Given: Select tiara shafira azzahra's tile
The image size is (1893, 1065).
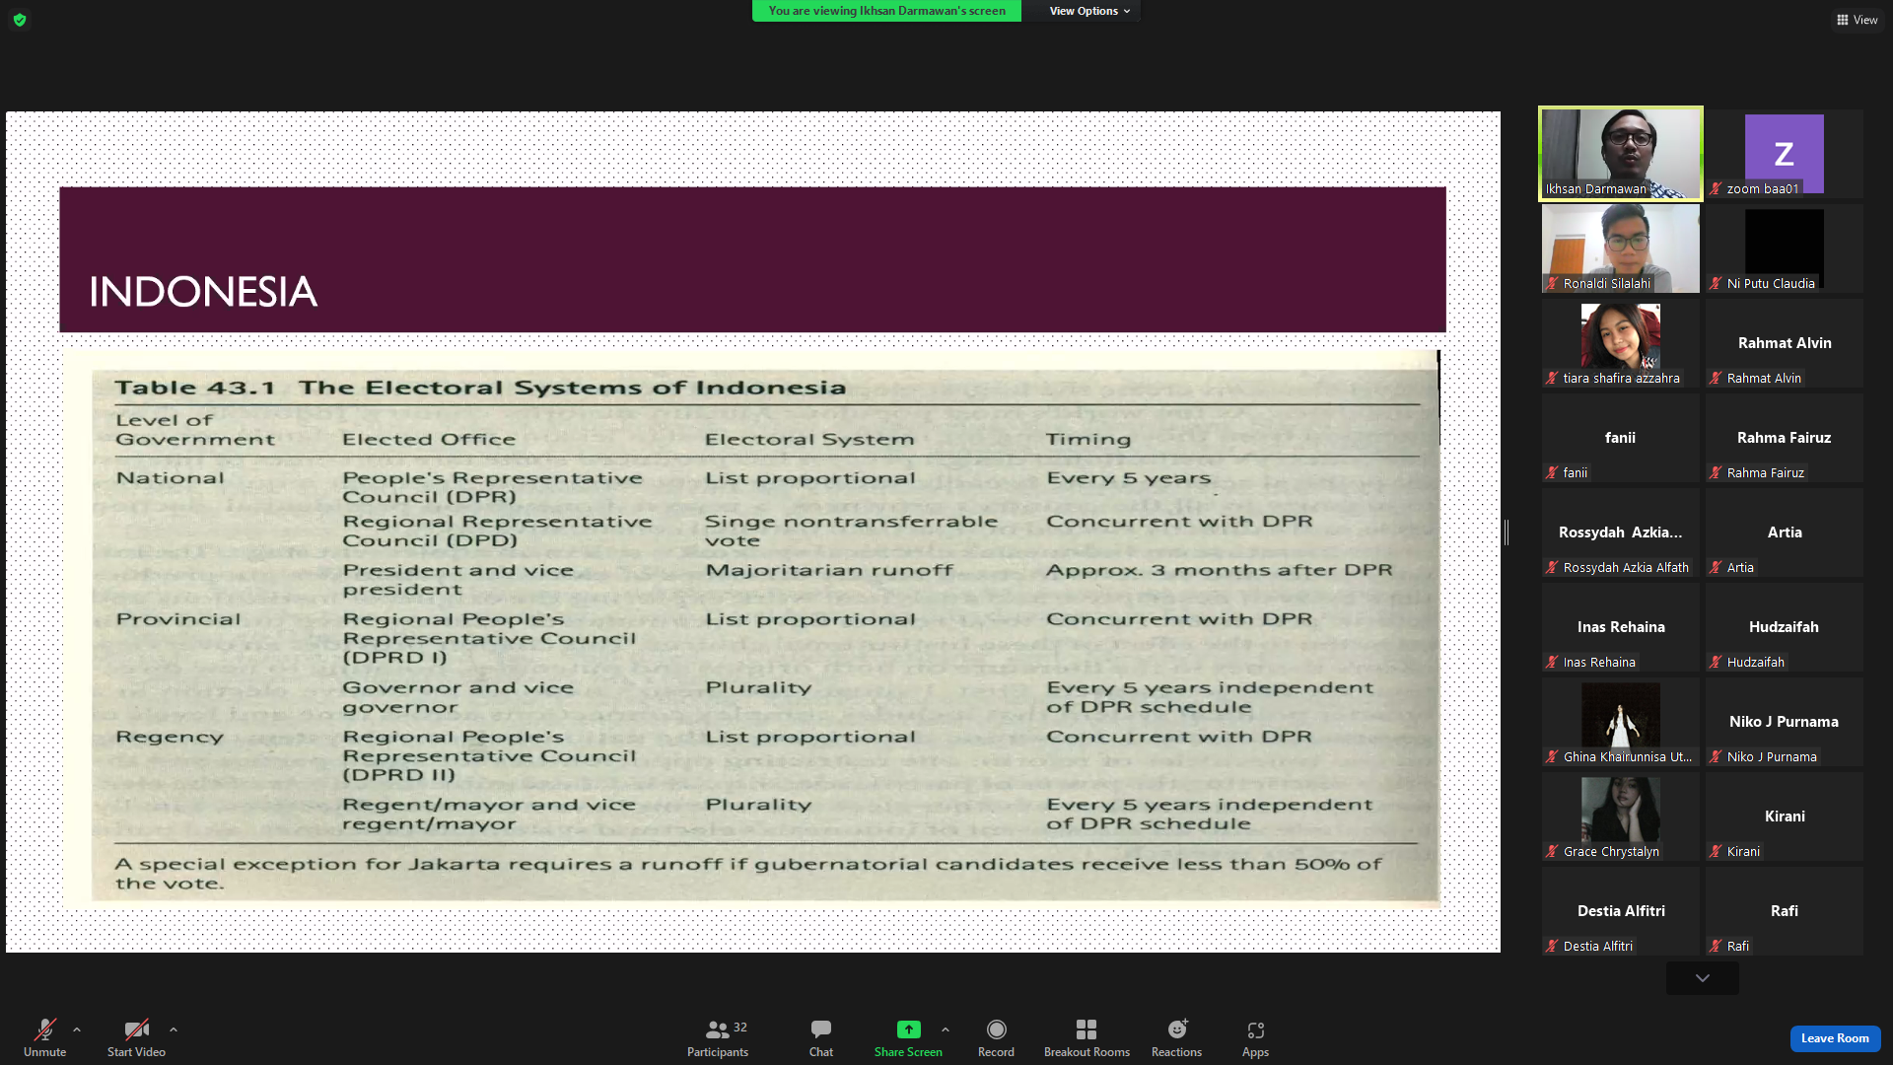Looking at the screenshot, I should point(1621,343).
